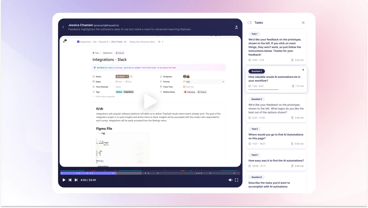This screenshot has height=208, width=368.
Task: Click the ask about this task link
Action: coord(168,68)
